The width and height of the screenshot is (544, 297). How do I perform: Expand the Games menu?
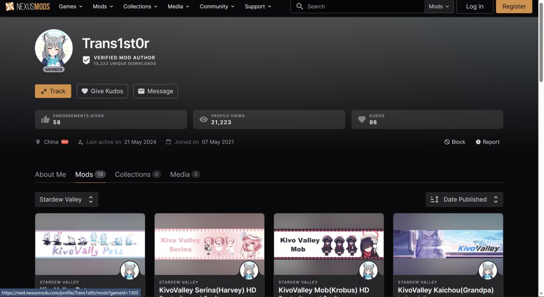pyautogui.click(x=71, y=6)
